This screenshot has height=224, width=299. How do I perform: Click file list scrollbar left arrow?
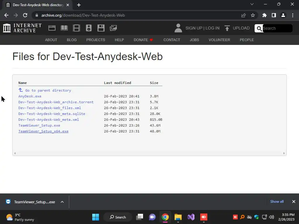[15, 153]
